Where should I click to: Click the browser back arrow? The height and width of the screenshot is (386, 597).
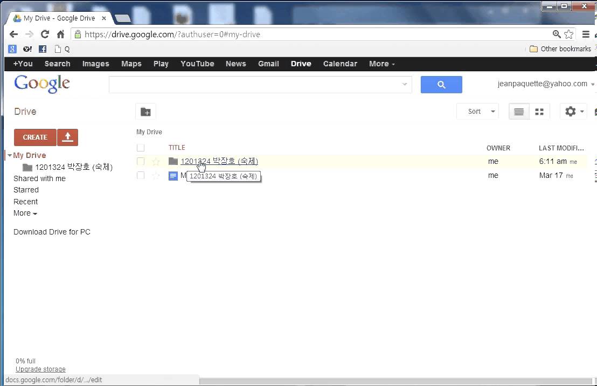pyautogui.click(x=13, y=35)
